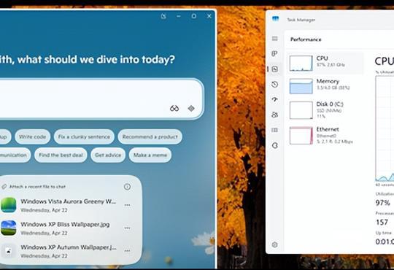Click "Attach a recent file to chat" label
The image size is (394, 270).
(x=37, y=187)
